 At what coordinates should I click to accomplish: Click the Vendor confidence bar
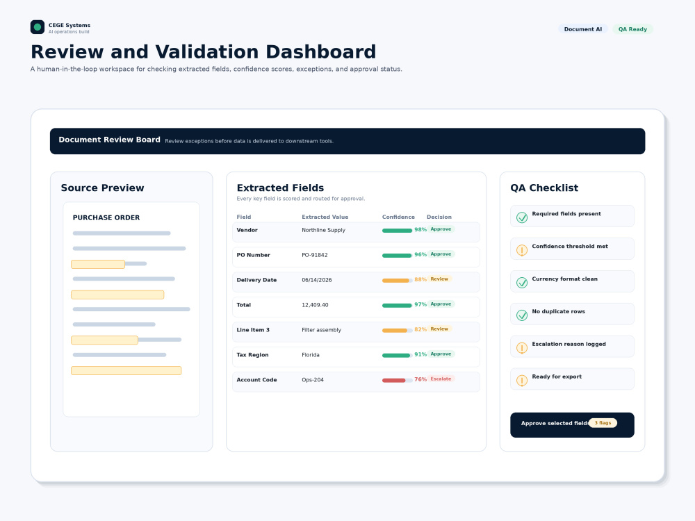pos(397,231)
